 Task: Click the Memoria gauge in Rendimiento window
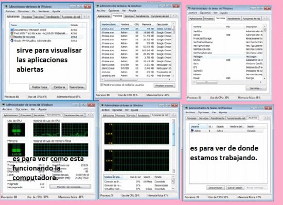click(16, 150)
